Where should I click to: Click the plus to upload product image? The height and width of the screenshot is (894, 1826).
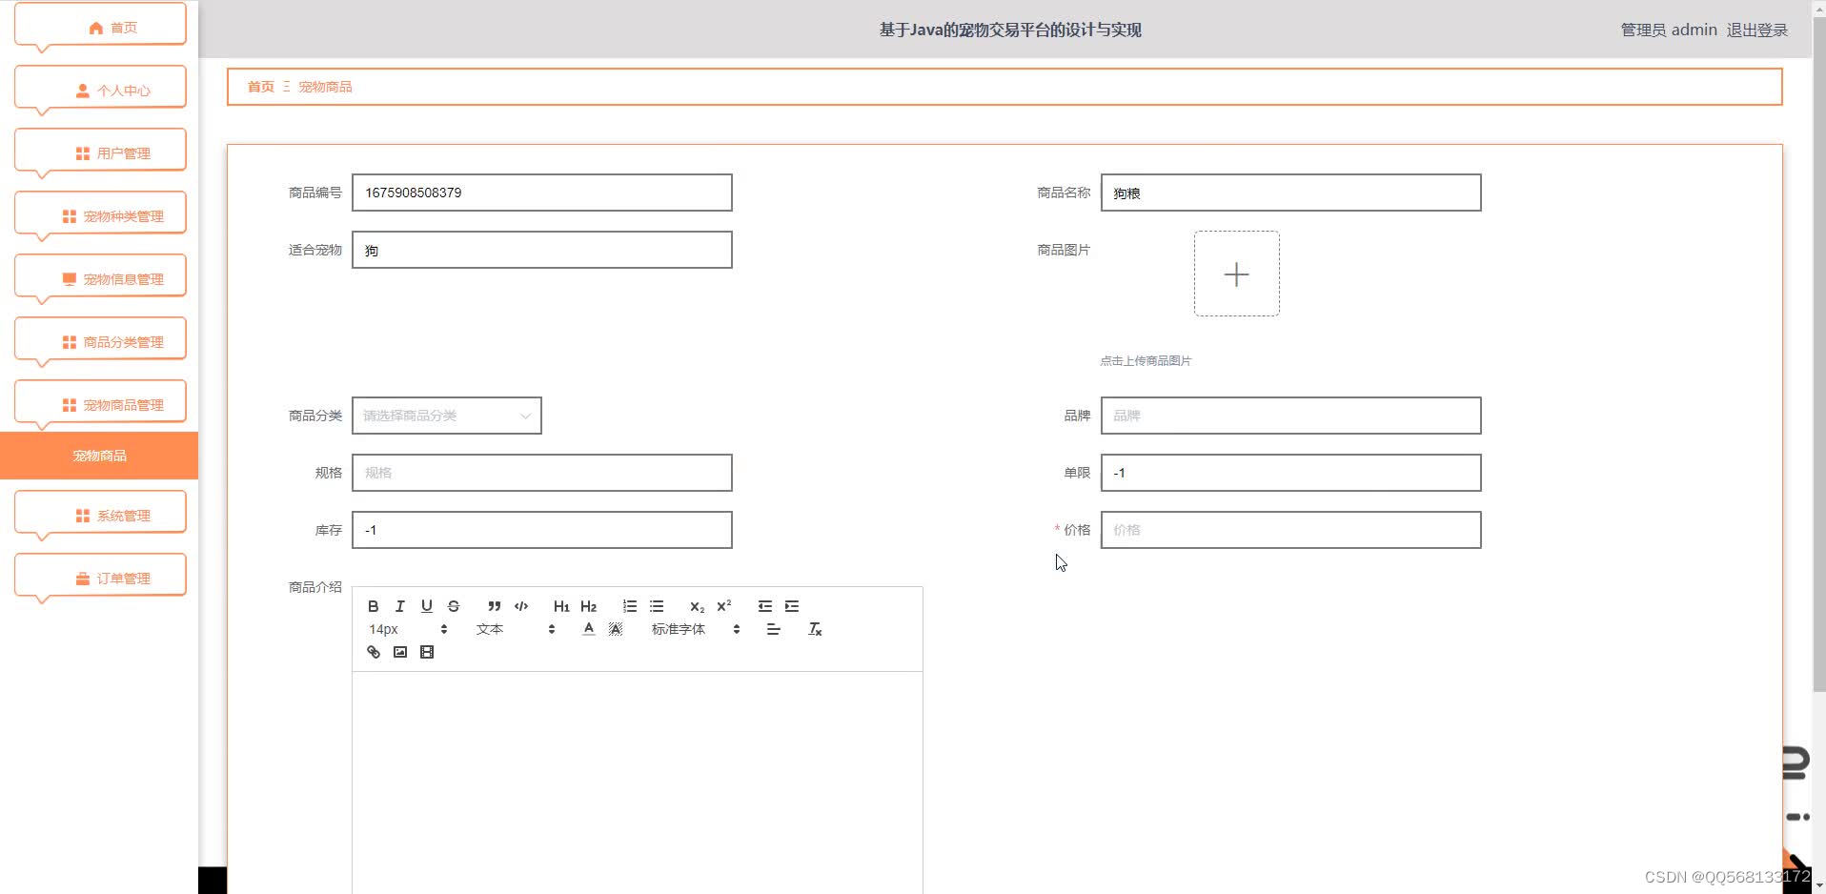coord(1237,274)
